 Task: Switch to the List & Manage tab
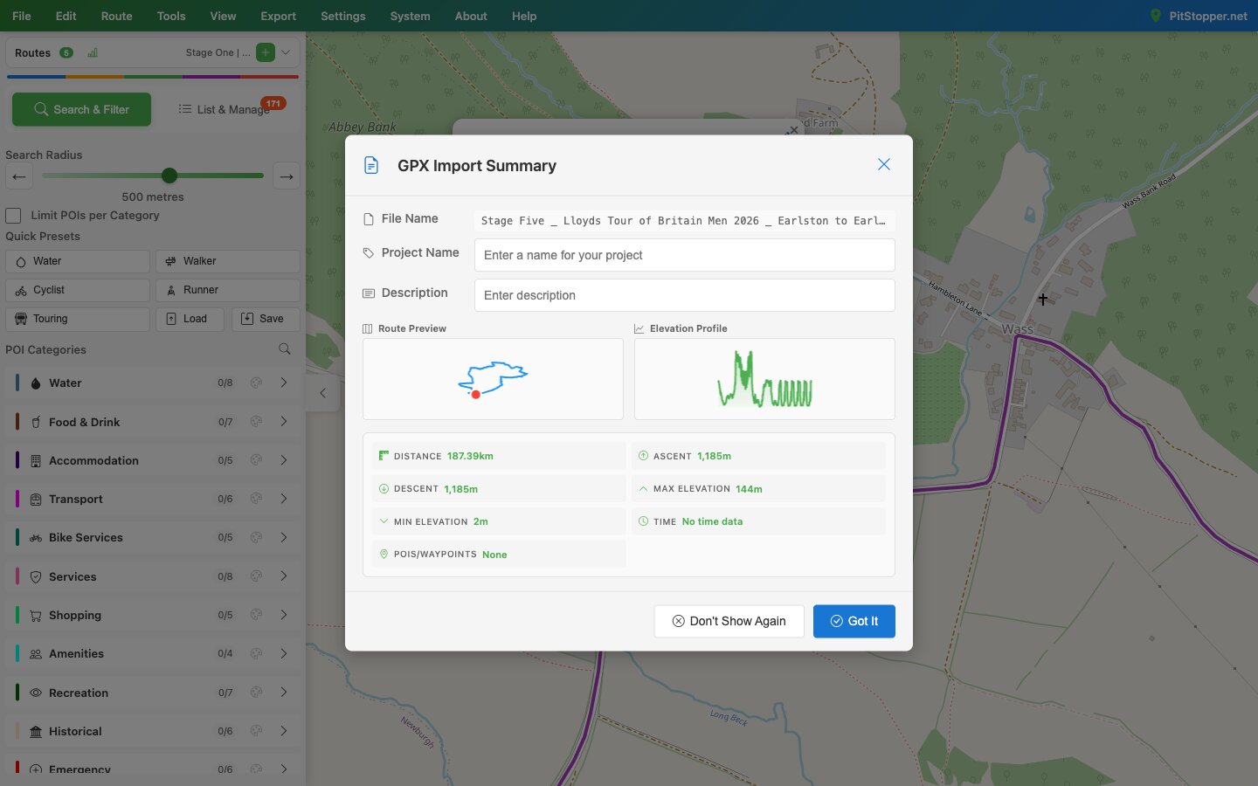(225, 109)
